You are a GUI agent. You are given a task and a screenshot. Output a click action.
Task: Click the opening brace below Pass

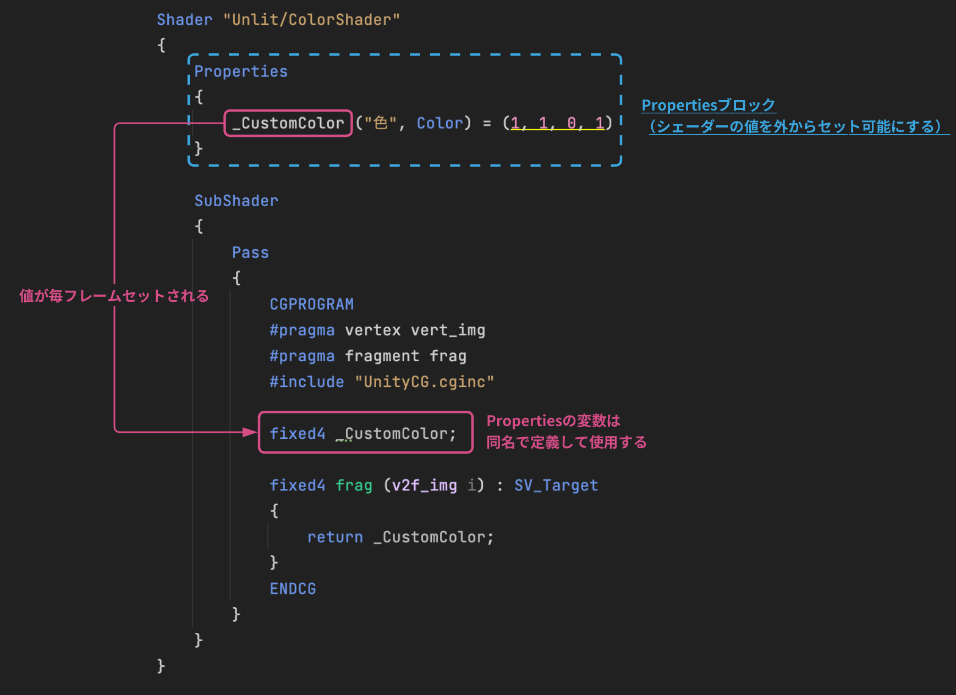tap(237, 278)
